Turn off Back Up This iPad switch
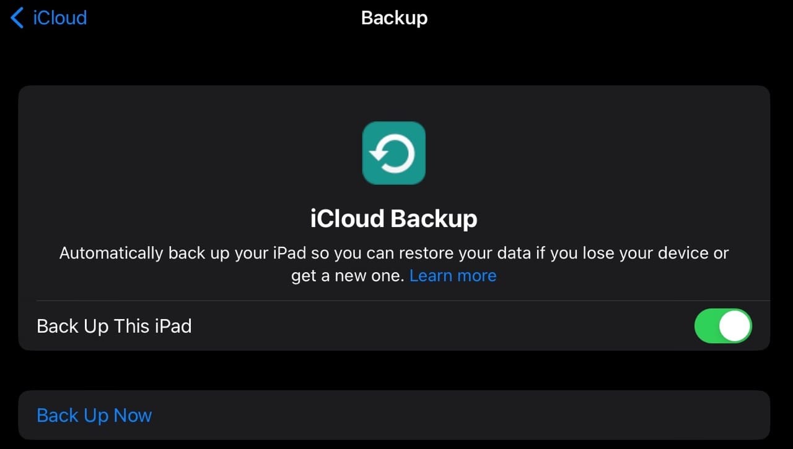This screenshot has height=449, width=793. pyautogui.click(x=722, y=326)
